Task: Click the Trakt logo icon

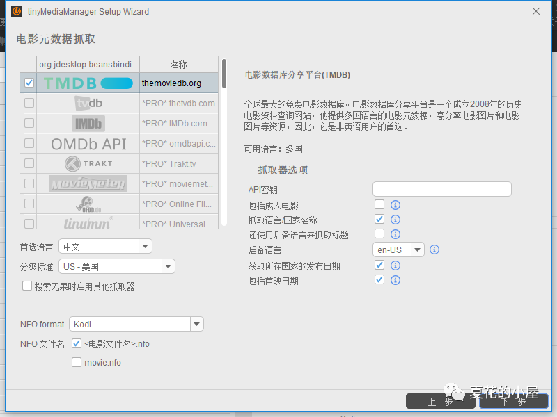Action: click(88, 163)
